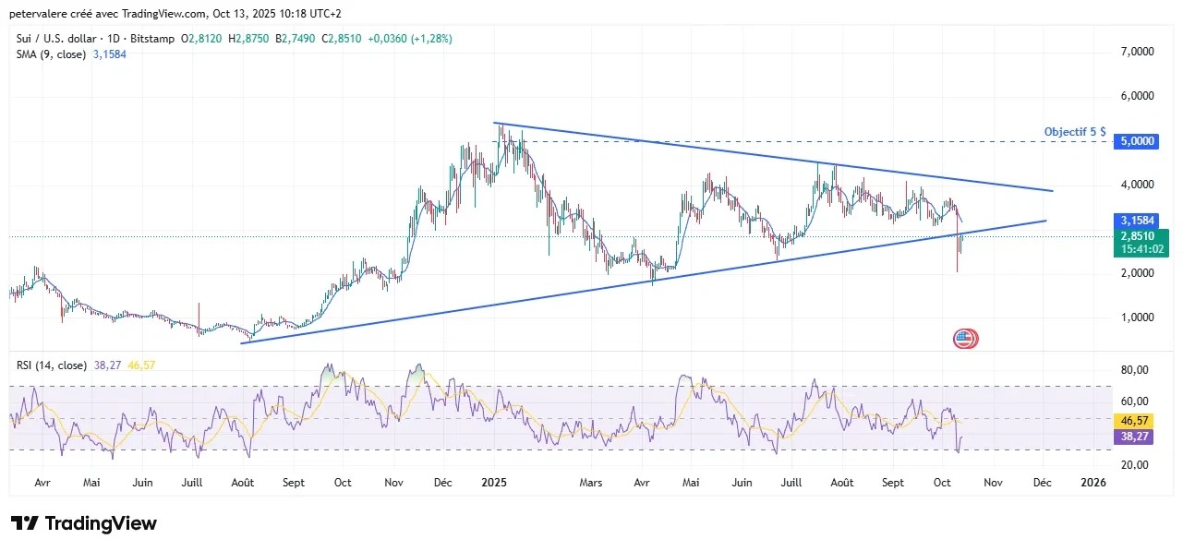Click the Oct label near chart's right end

click(x=942, y=483)
